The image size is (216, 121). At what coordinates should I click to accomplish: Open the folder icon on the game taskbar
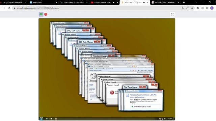point(51,119)
